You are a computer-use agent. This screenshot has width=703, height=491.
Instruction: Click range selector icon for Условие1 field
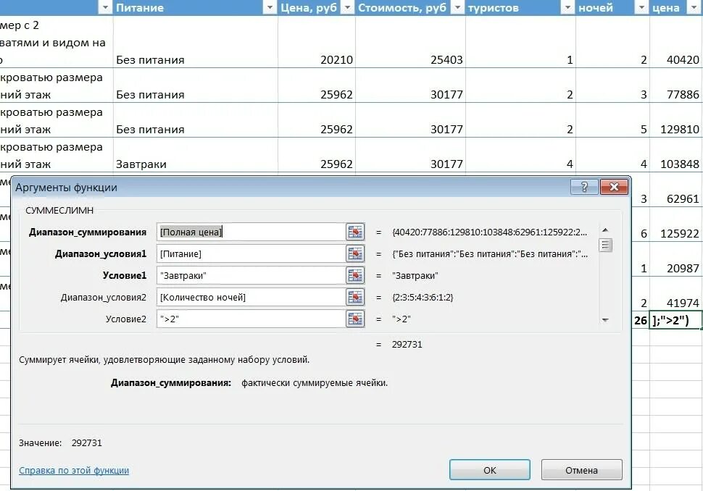(x=354, y=275)
